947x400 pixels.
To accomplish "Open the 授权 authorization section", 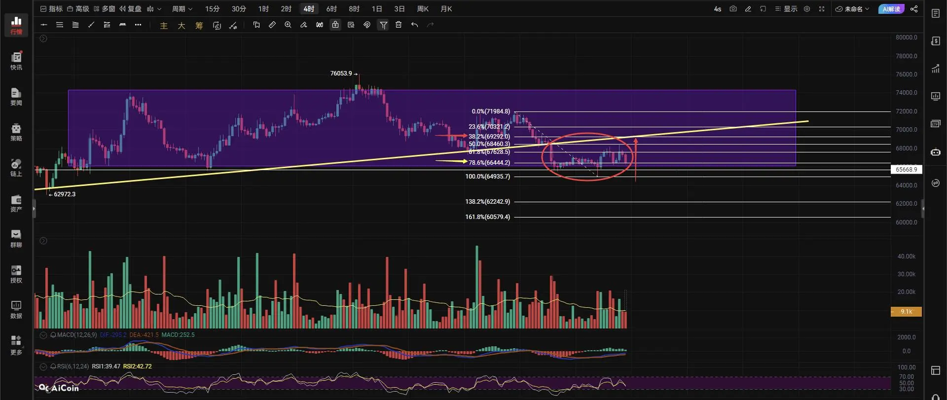I will (16, 274).
